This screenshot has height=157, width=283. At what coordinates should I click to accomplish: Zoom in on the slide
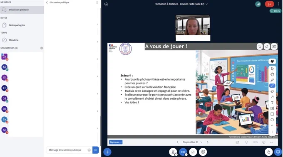coord(264,142)
